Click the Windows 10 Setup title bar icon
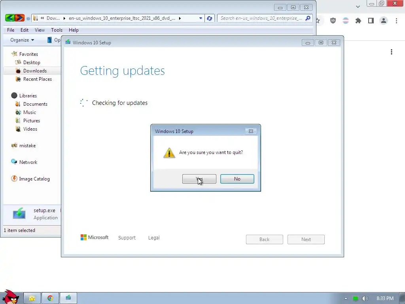 (68, 42)
